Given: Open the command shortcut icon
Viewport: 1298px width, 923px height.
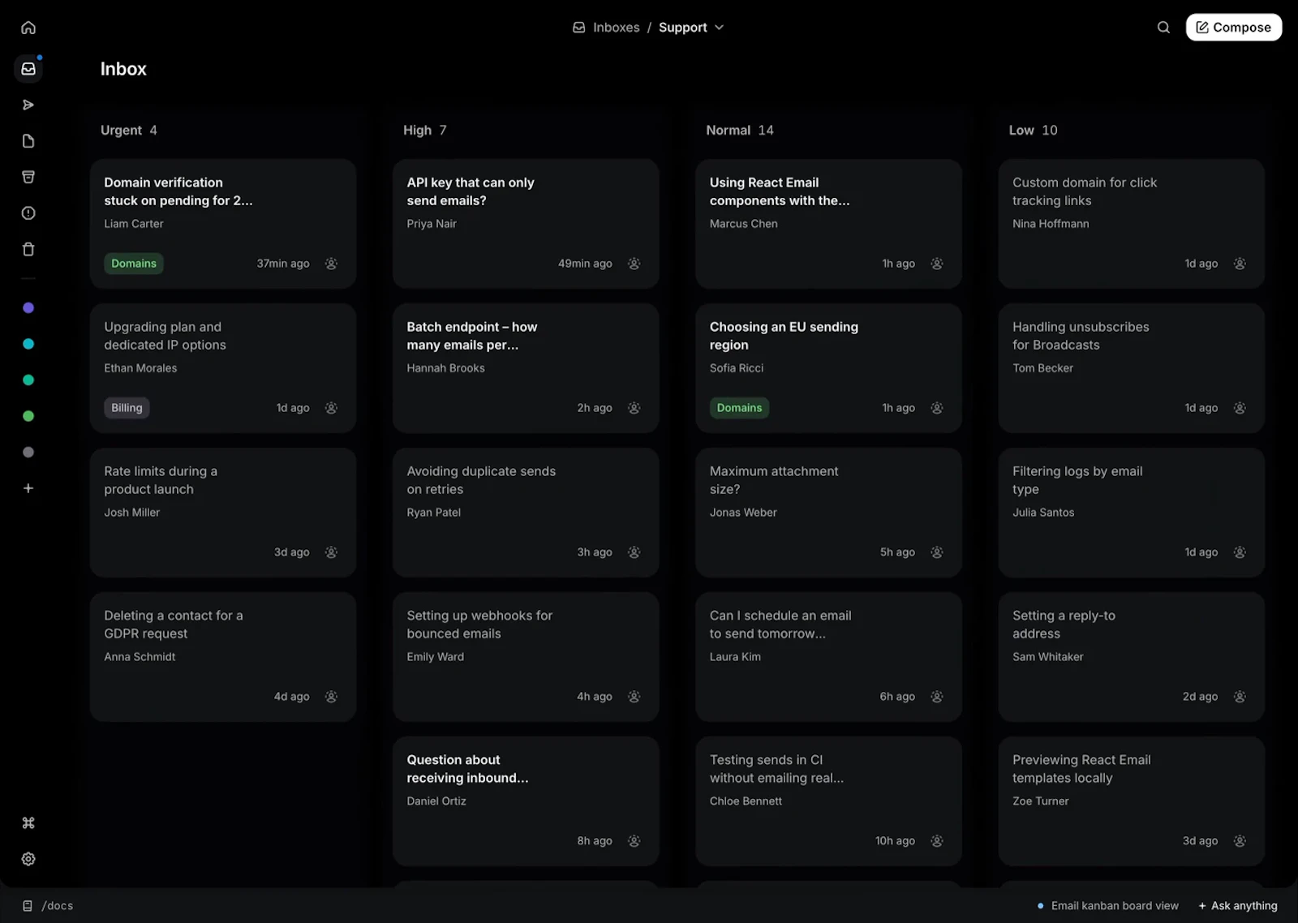Looking at the screenshot, I should tap(28, 823).
